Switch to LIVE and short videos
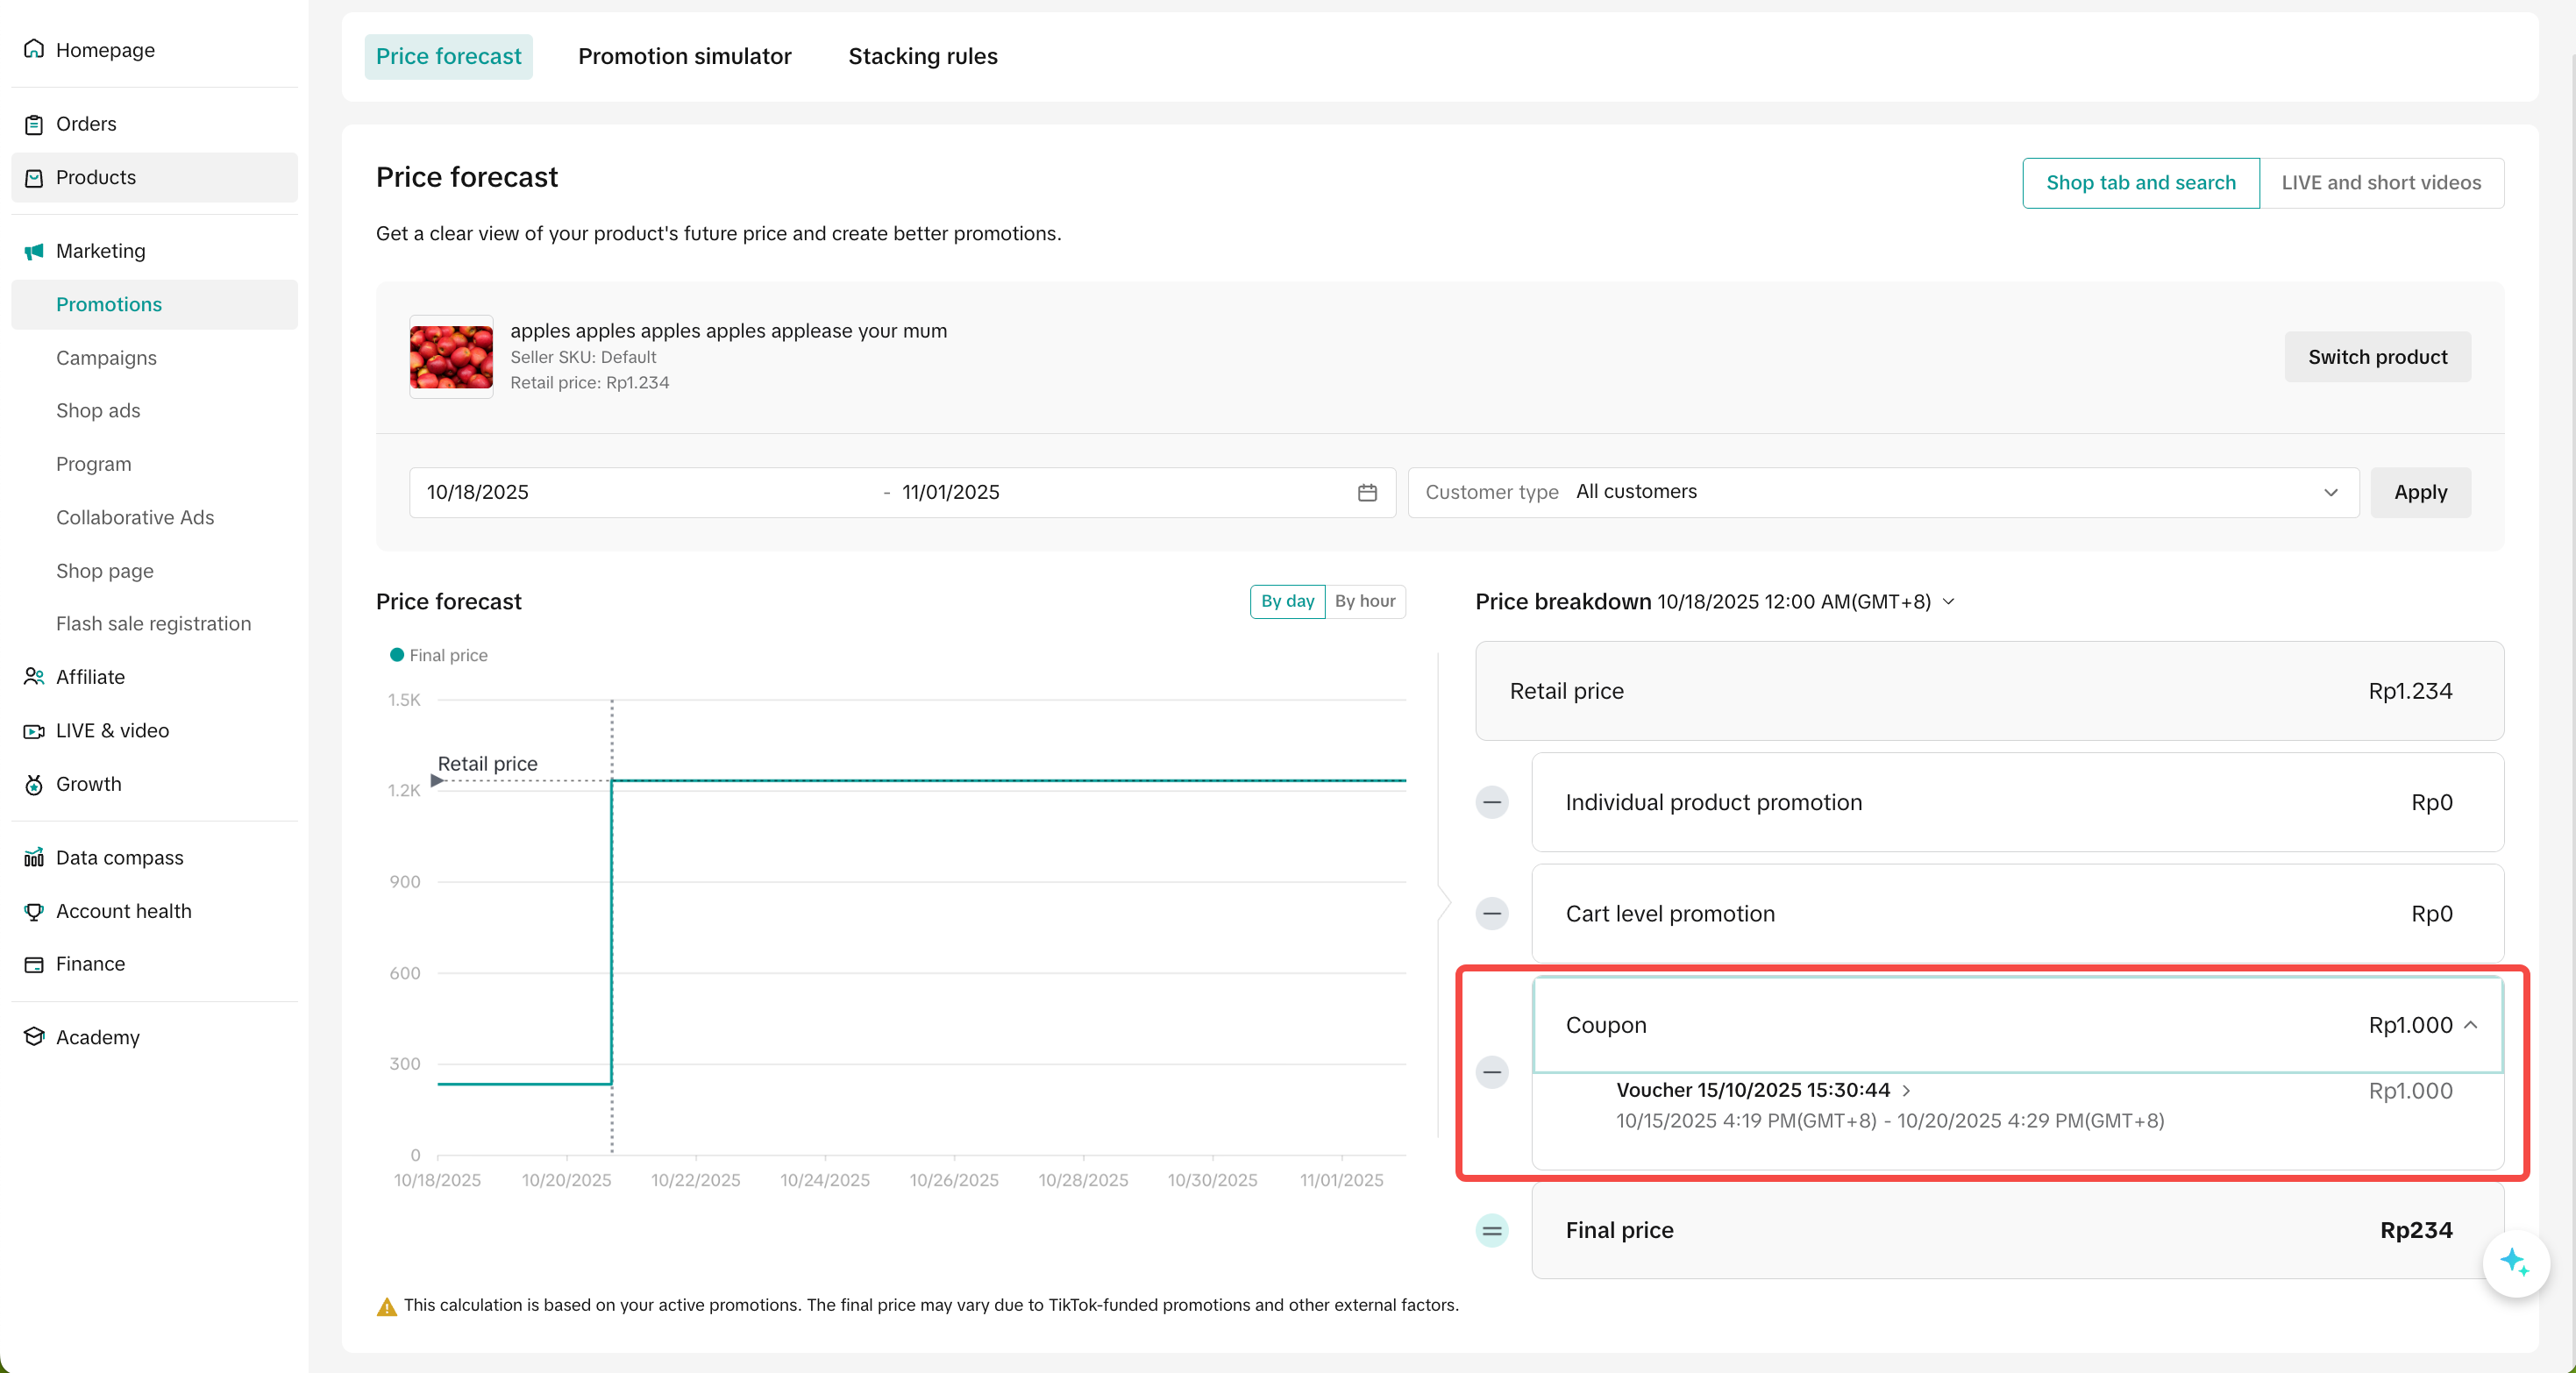This screenshot has height=1373, width=2576. click(x=2380, y=183)
